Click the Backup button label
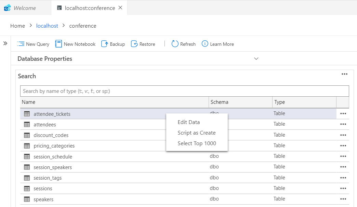The height and width of the screenshot is (207, 357). point(118,44)
